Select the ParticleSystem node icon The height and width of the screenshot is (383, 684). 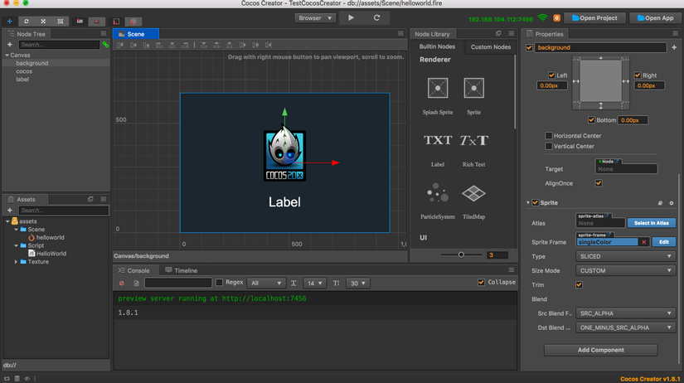[x=438, y=192]
